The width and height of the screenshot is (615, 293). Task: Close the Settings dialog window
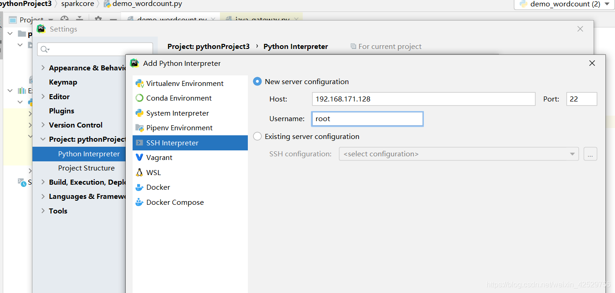[x=580, y=29]
